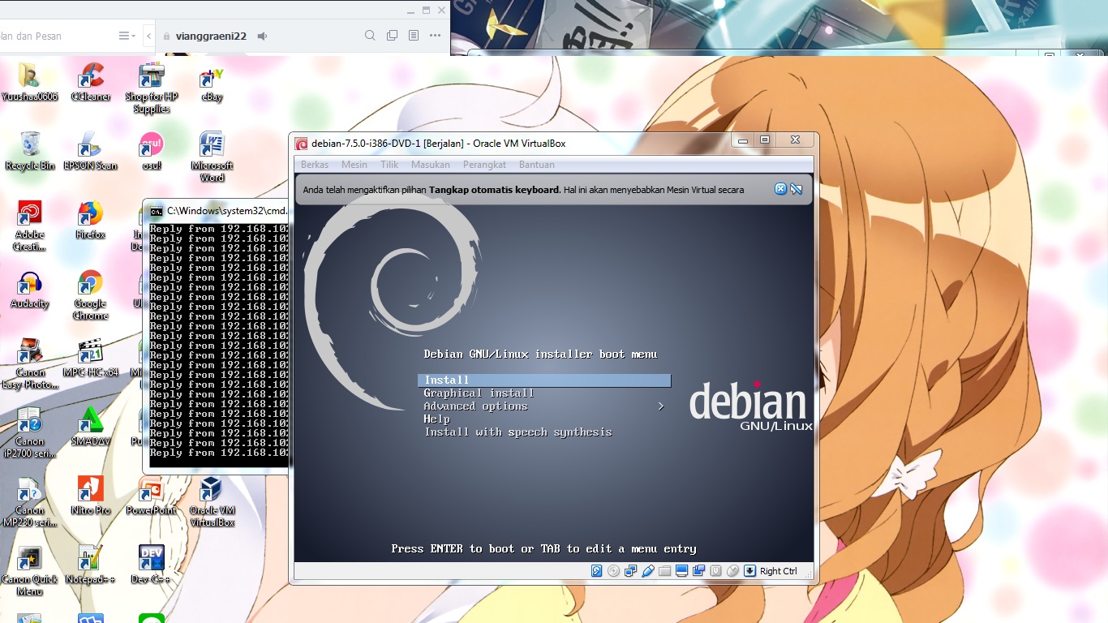
Task: Click the Adobe Creative Cloud desktop shortcut
Action: point(30,226)
